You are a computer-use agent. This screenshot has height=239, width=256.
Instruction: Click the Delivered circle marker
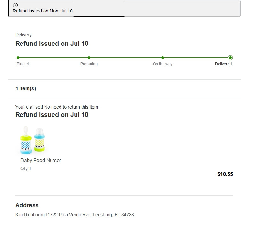230,58
